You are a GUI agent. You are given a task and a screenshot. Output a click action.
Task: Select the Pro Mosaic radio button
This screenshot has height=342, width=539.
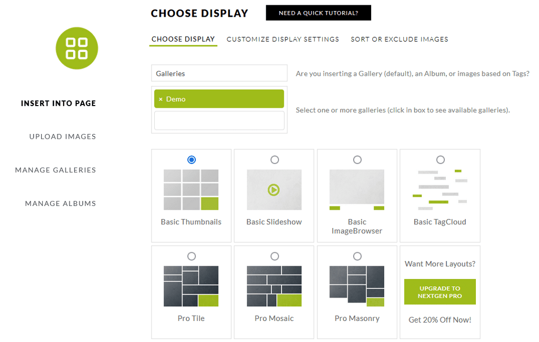274,256
